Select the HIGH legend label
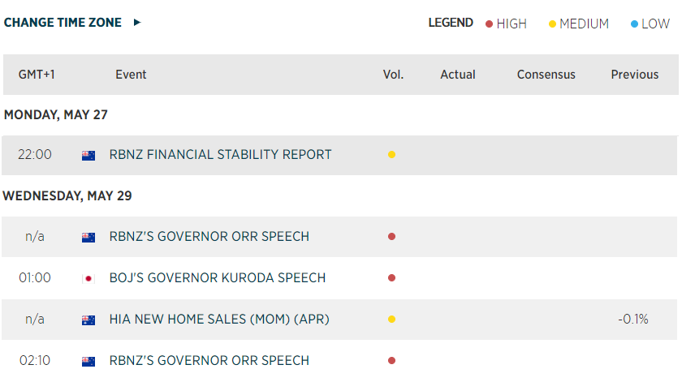 [511, 24]
